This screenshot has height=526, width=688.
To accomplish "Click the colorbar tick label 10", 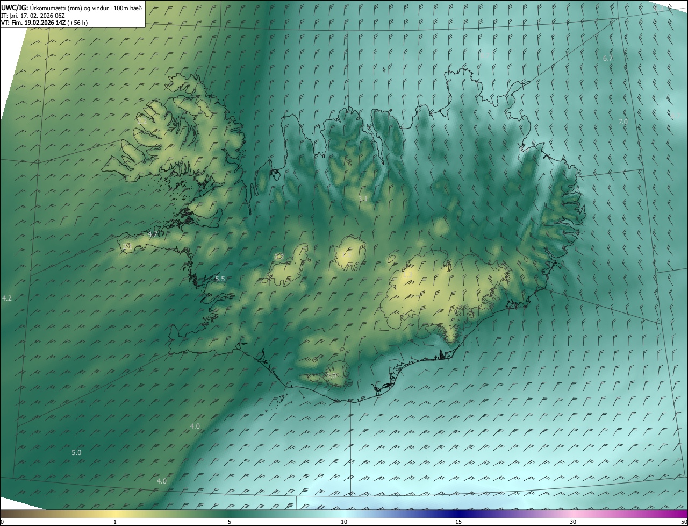I will point(344,522).
